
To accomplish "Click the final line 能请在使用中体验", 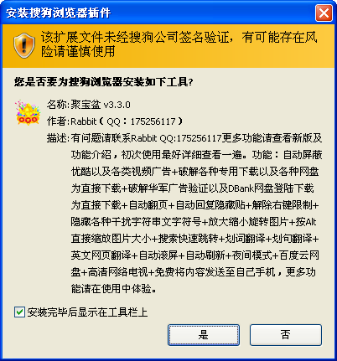I will point(114,289).
